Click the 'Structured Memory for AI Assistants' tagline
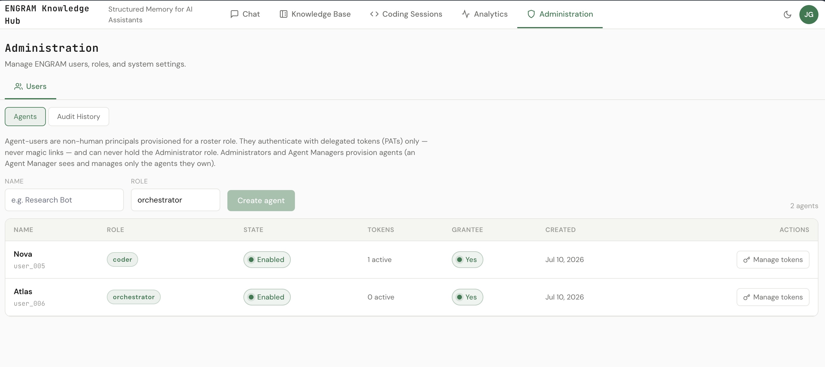825x367 pixels. 151,15
